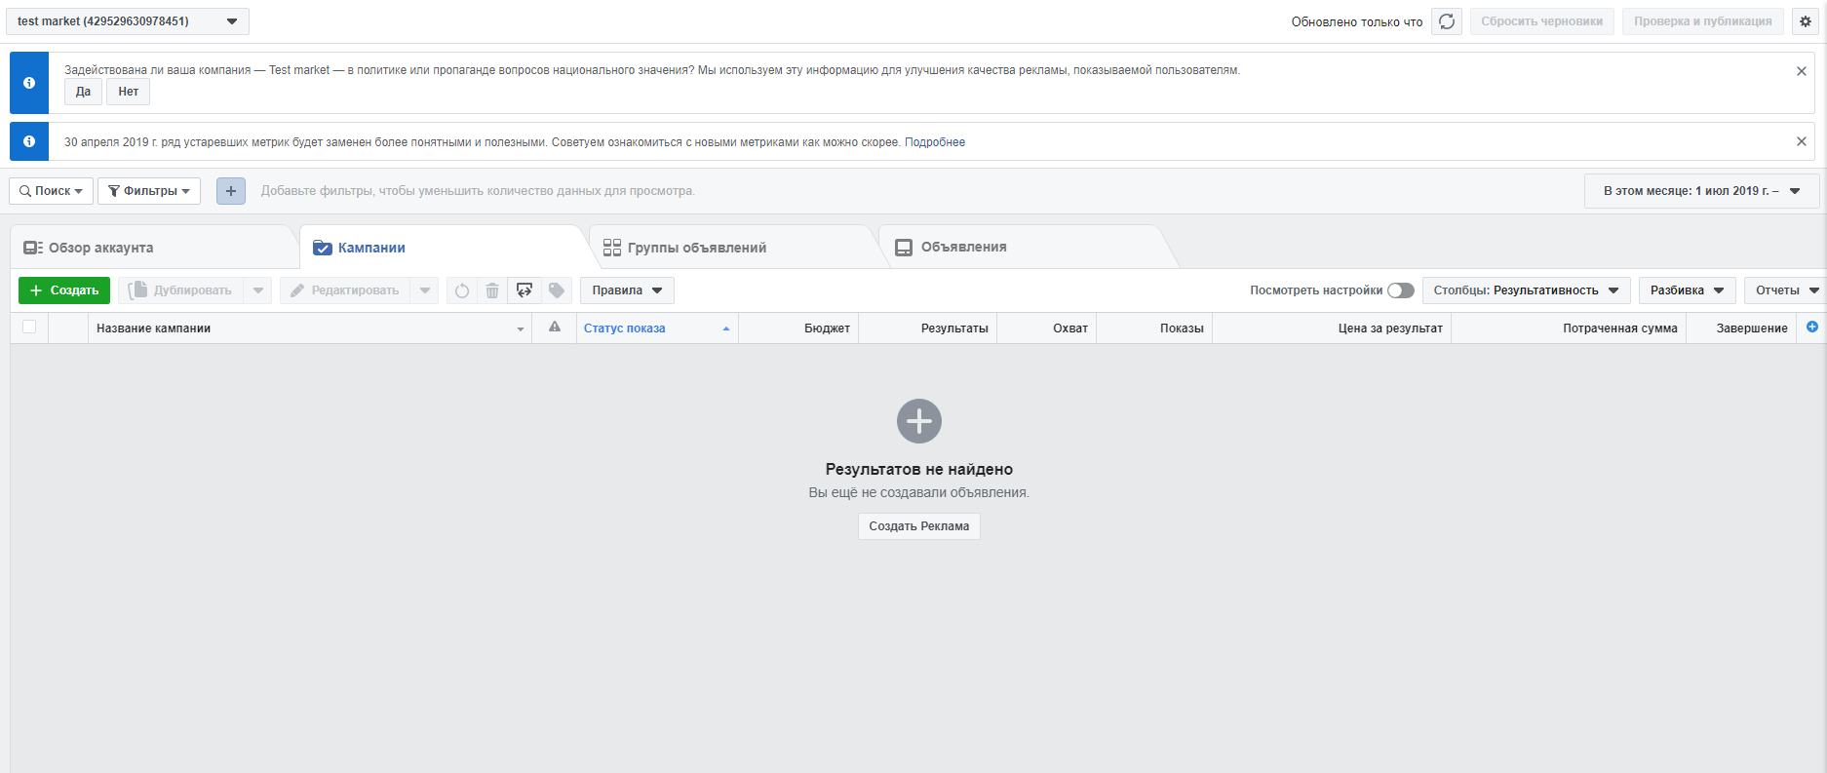Open the test market account dropdown
The width and height of the screenshot is (1827, 773).
click(x=128, y=21)
